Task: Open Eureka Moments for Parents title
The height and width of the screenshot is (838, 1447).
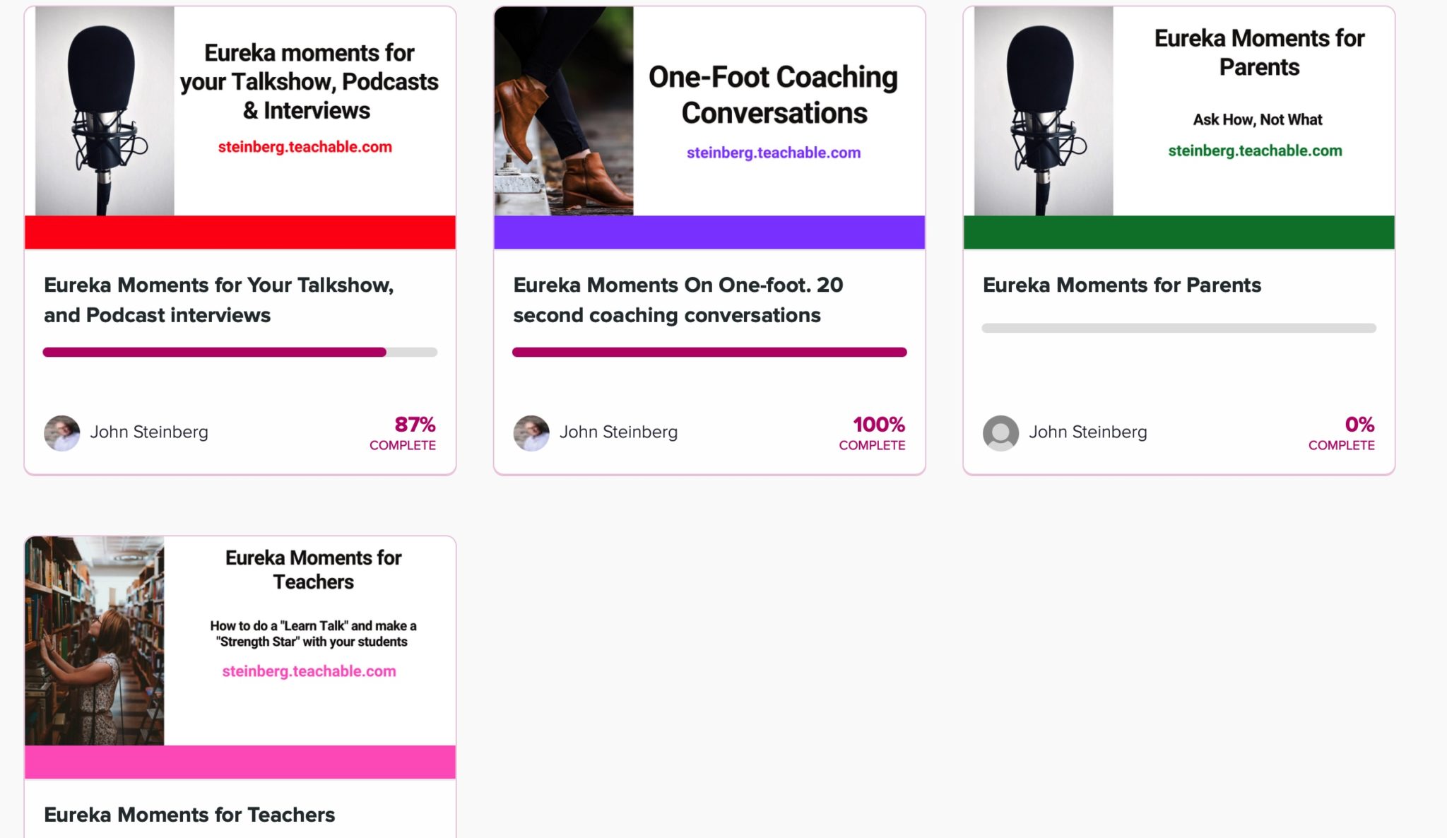Action: (1122, 285)
